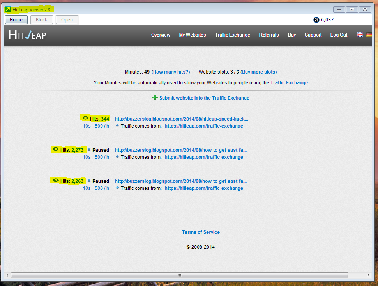Switch language with the UK flag icon
Image resolution: width=378 pixels, height=286 pixels.
(360, 35)
